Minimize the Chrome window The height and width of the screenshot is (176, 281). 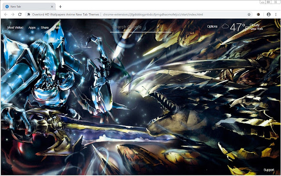263,2
